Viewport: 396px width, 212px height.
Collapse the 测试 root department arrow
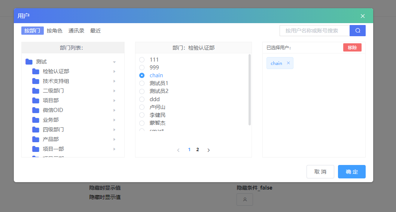click(x=115, y=62)
